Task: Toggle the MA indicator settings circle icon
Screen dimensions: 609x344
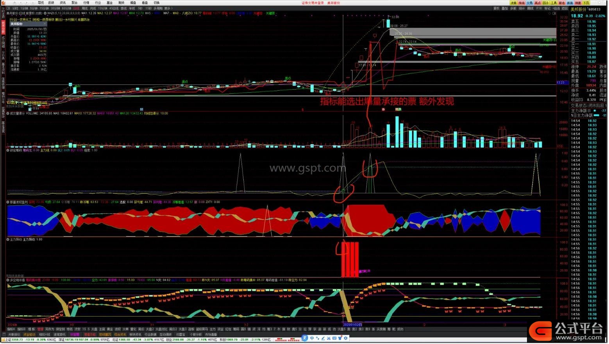Action: 45,13
